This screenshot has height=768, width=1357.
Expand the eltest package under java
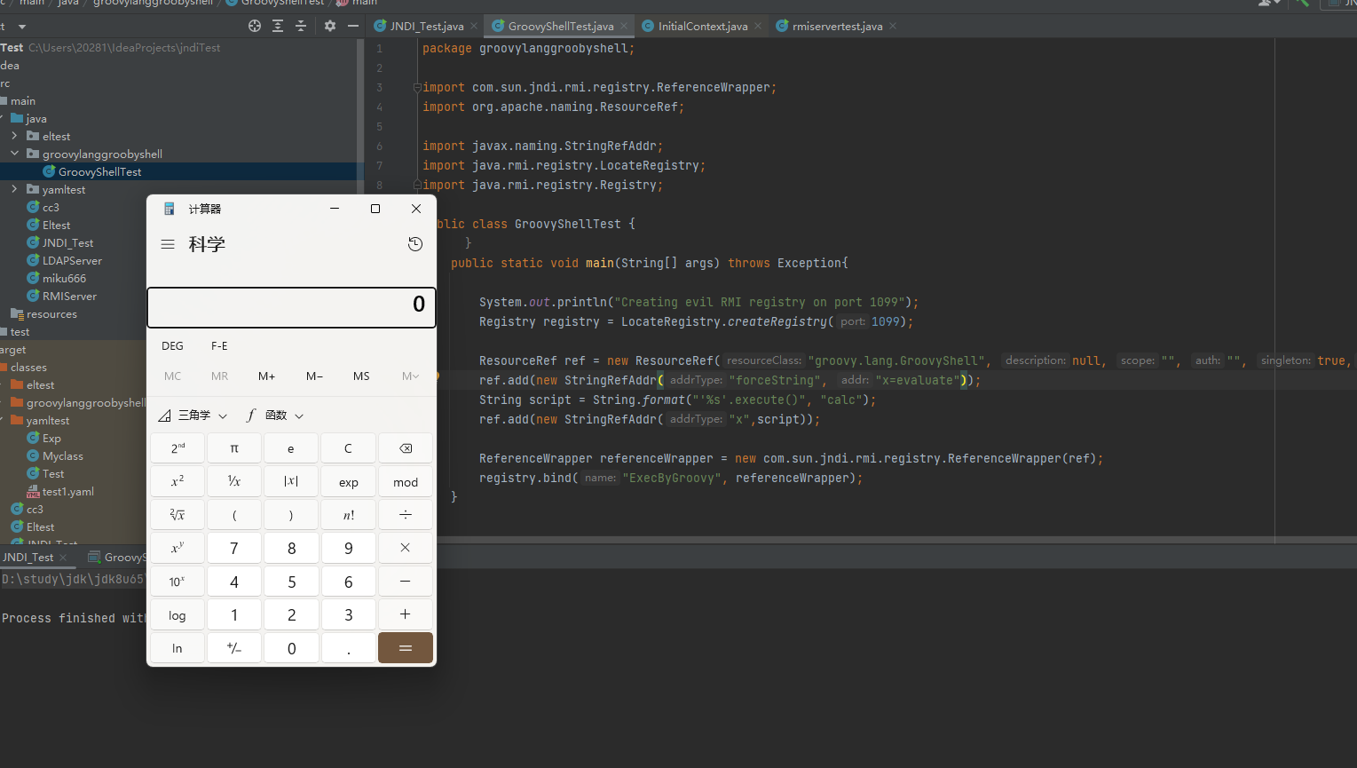(14, 136)
